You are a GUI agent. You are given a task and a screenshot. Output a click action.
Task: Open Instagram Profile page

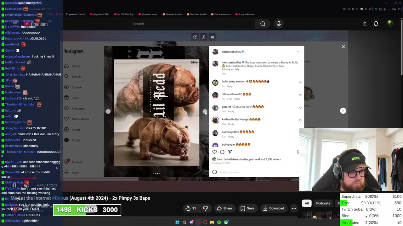coord(72,140)
